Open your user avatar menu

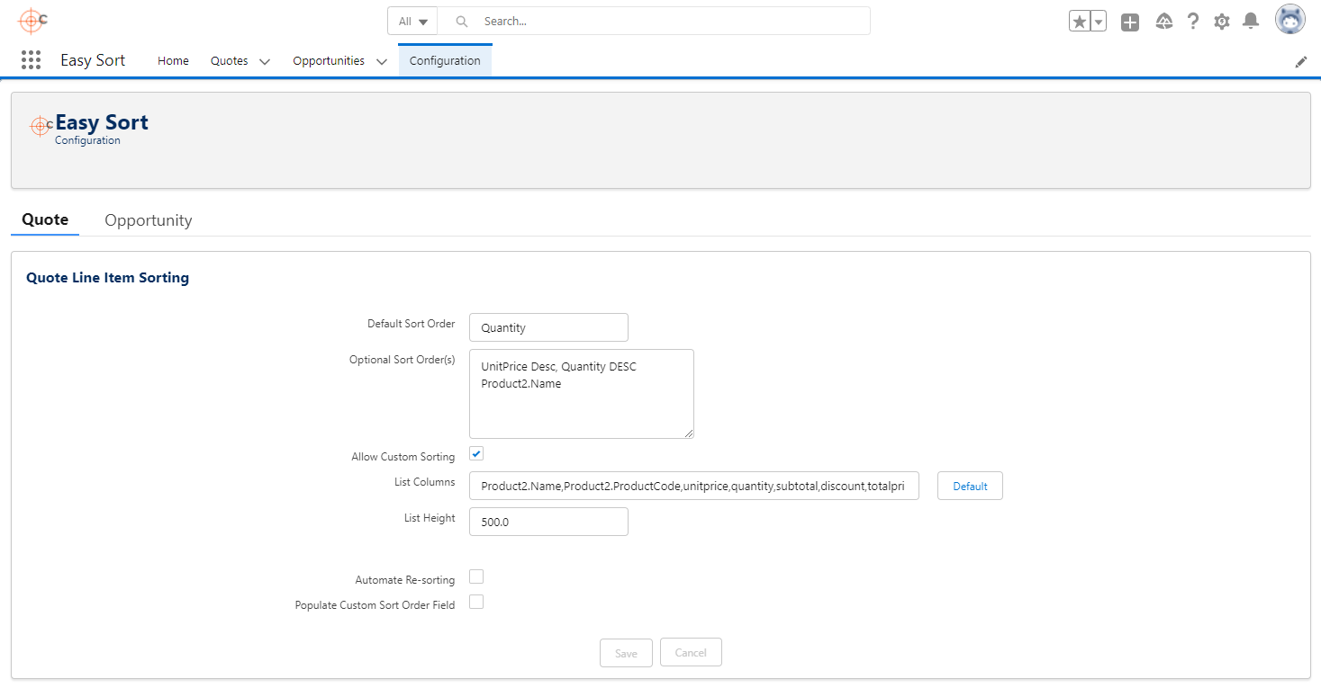(x=1289, y=18)
